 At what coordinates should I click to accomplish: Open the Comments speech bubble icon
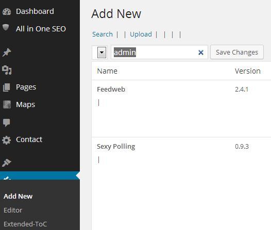click(6, 122)
